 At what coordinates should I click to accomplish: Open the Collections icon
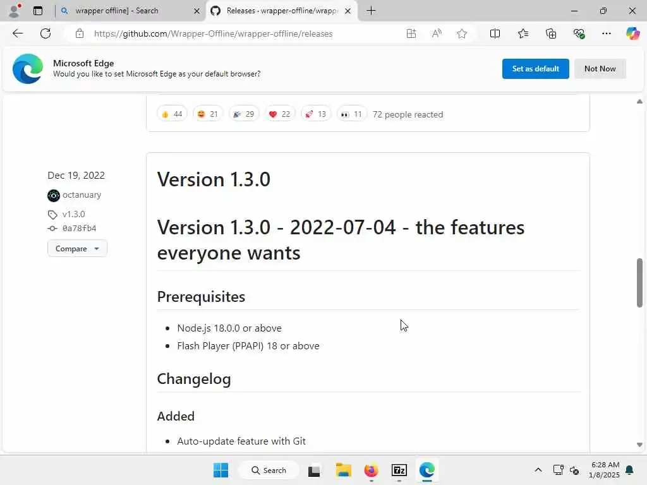(x=551, y=34)
